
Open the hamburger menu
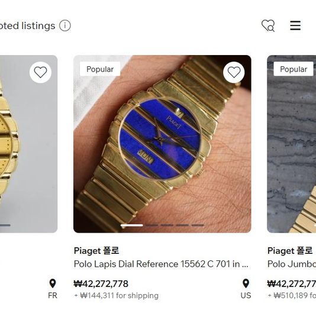(295, 25)
